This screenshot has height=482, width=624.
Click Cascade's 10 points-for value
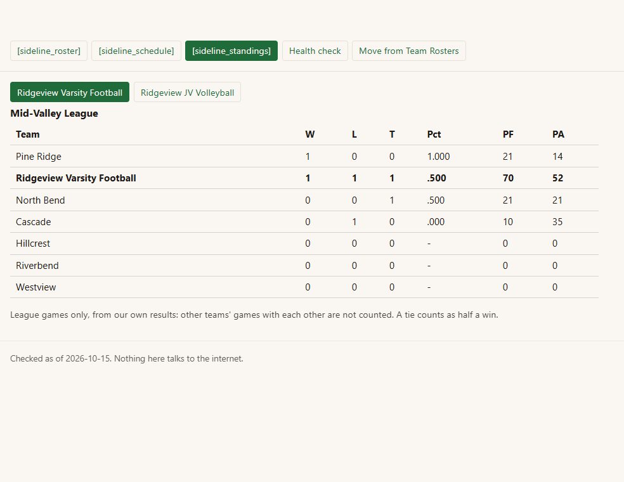(x=508, y=222)
